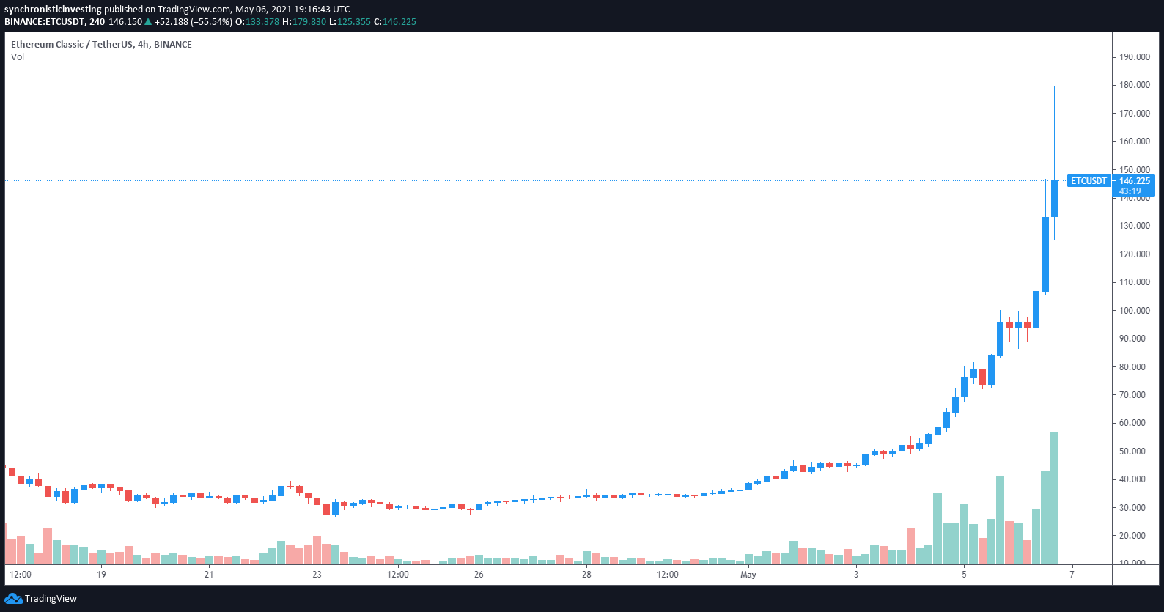This screenshot has height=612, width=1164.
Task: Click the 80.000 price axis label
Action: click(x=1132, y=367)
